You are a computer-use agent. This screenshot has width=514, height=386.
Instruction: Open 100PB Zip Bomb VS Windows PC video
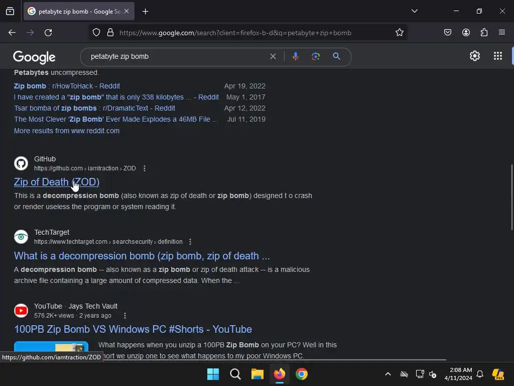point(133,329)
